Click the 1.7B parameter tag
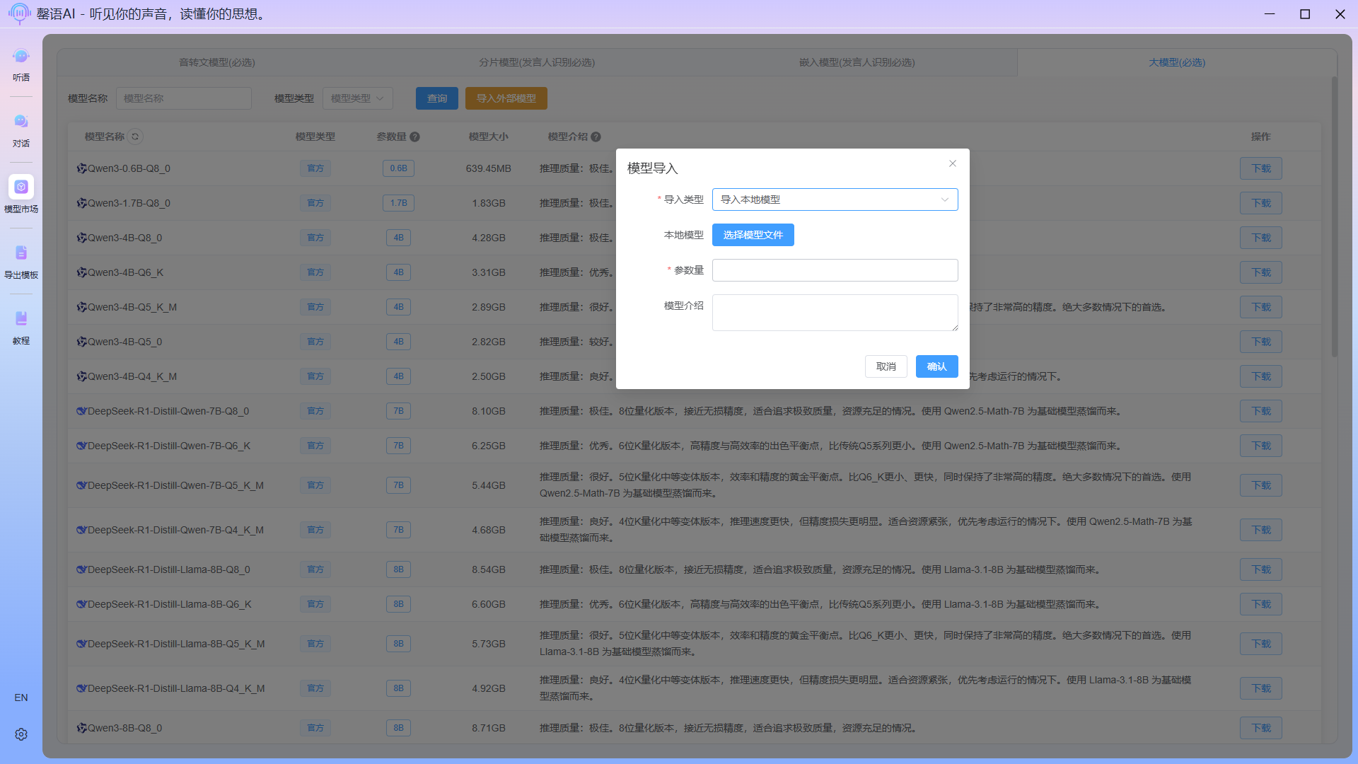 pyautogui.click(x=399, y=203)
